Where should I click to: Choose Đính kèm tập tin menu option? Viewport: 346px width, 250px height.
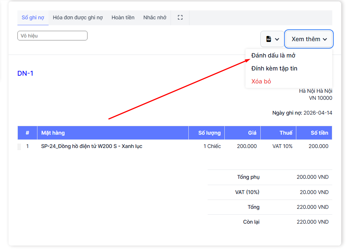pos(274,69)
